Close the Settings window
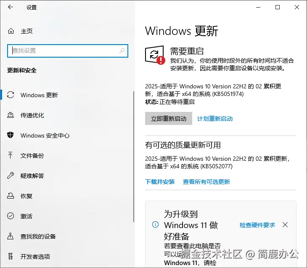The image size is (307, 268). click(x=297, y=7)
